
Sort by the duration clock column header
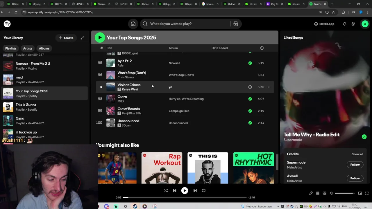point(262,48)
